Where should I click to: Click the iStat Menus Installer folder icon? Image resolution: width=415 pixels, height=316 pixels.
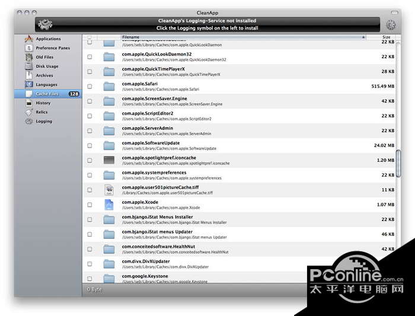108,219
